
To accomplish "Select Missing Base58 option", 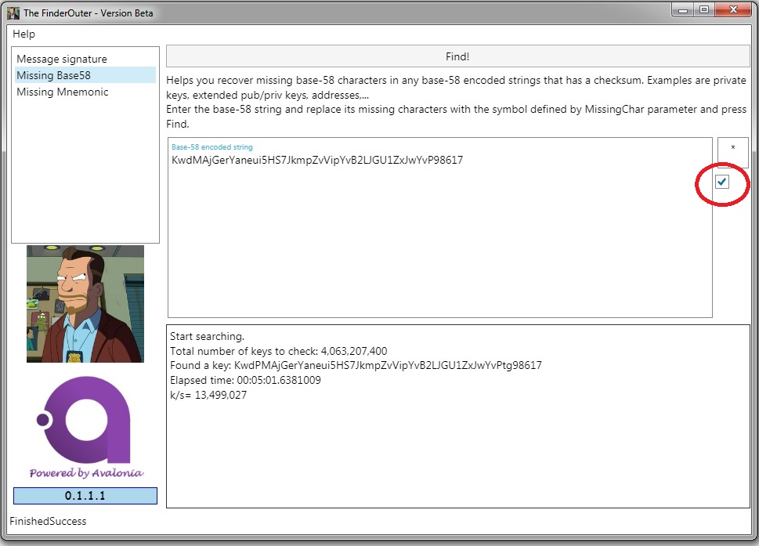I will tap(84, 75).
